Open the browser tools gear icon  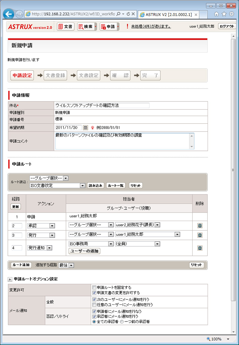231,14
